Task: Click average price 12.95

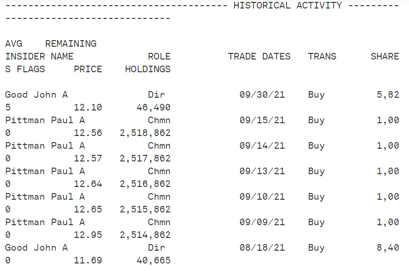Action: [88, 235]
